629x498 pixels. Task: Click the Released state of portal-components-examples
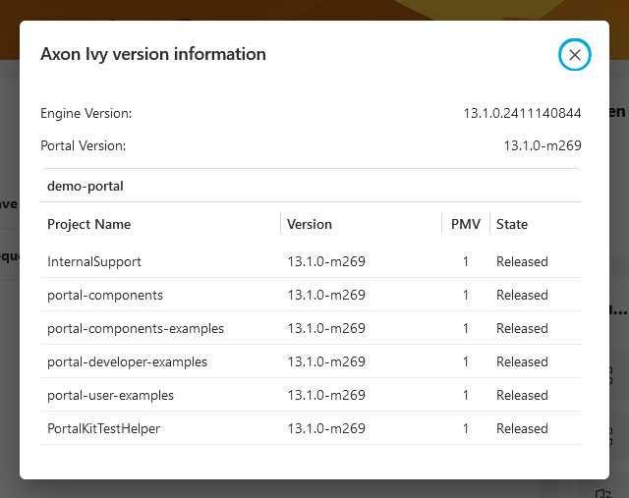pyautogui.click(x=522, y=328)
